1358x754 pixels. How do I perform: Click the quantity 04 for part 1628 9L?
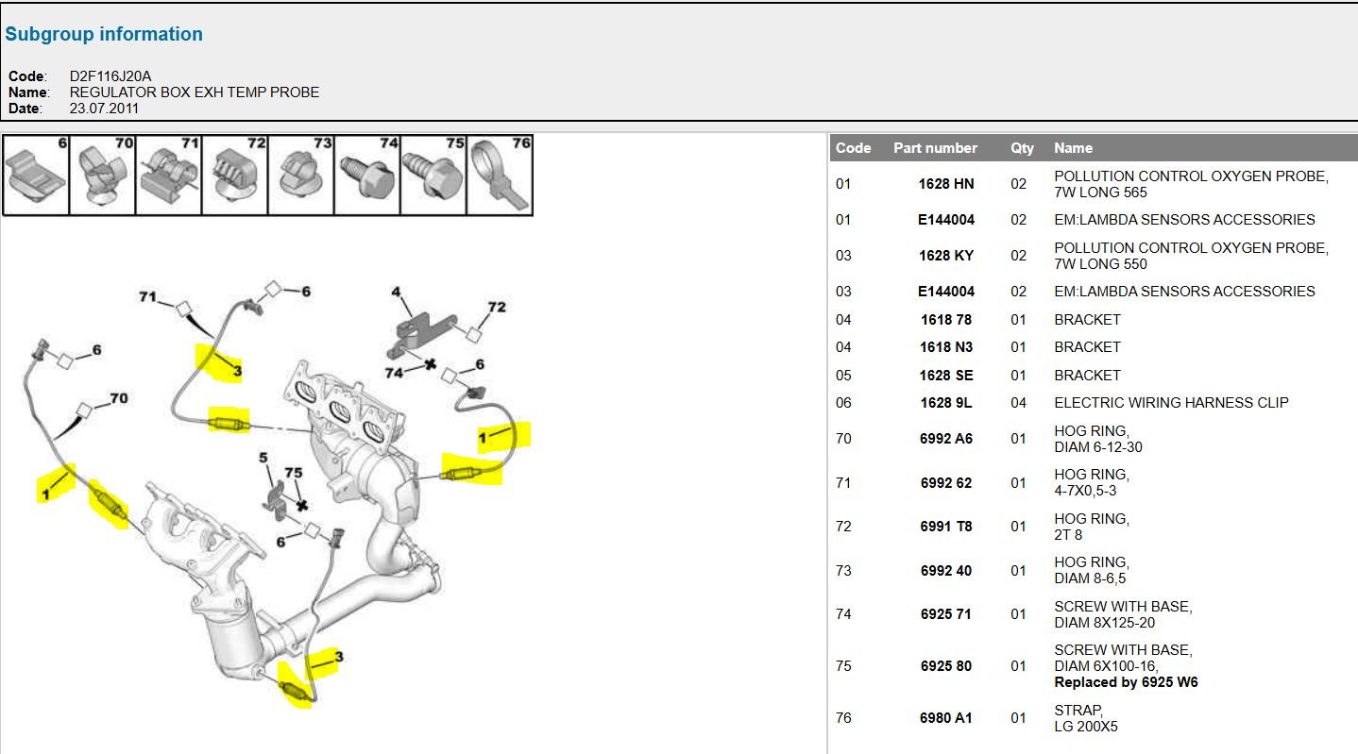(x=1019, y=403)
